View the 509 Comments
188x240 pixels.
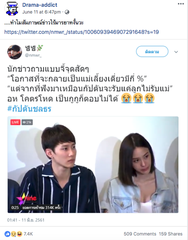pos(140,234)
